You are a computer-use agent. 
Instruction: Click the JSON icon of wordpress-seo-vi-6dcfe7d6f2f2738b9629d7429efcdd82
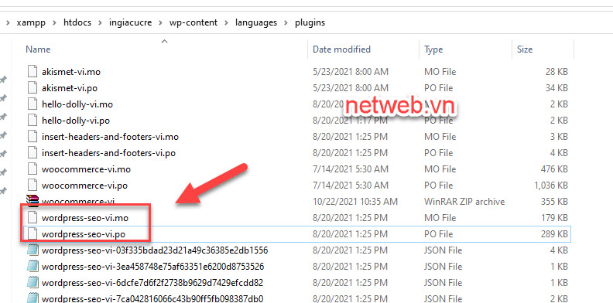[x=33, y=283]
